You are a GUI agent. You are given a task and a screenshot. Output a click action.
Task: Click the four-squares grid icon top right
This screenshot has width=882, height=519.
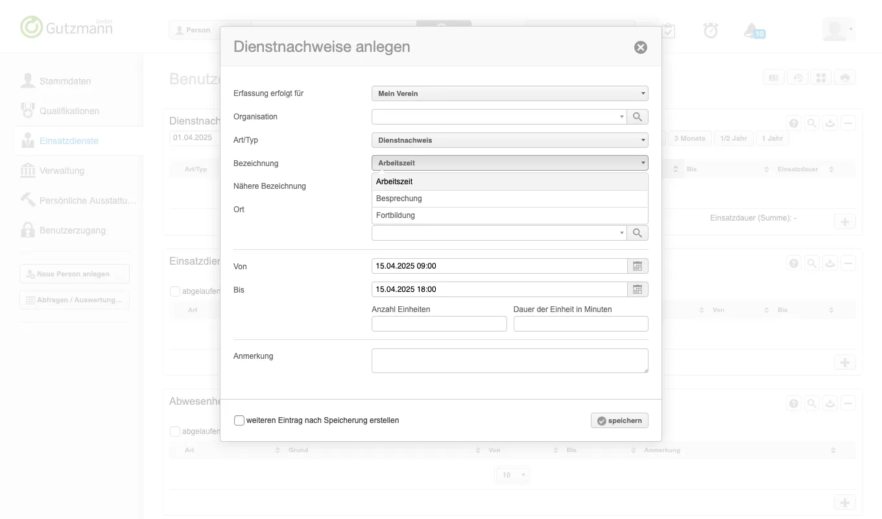click(x=821, y=78)
